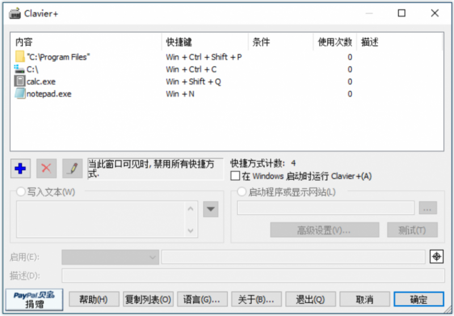Open the 启用(E) combo box
This screenshot has height=316, width=454.
pyautogui.click(x=110, y=257)
